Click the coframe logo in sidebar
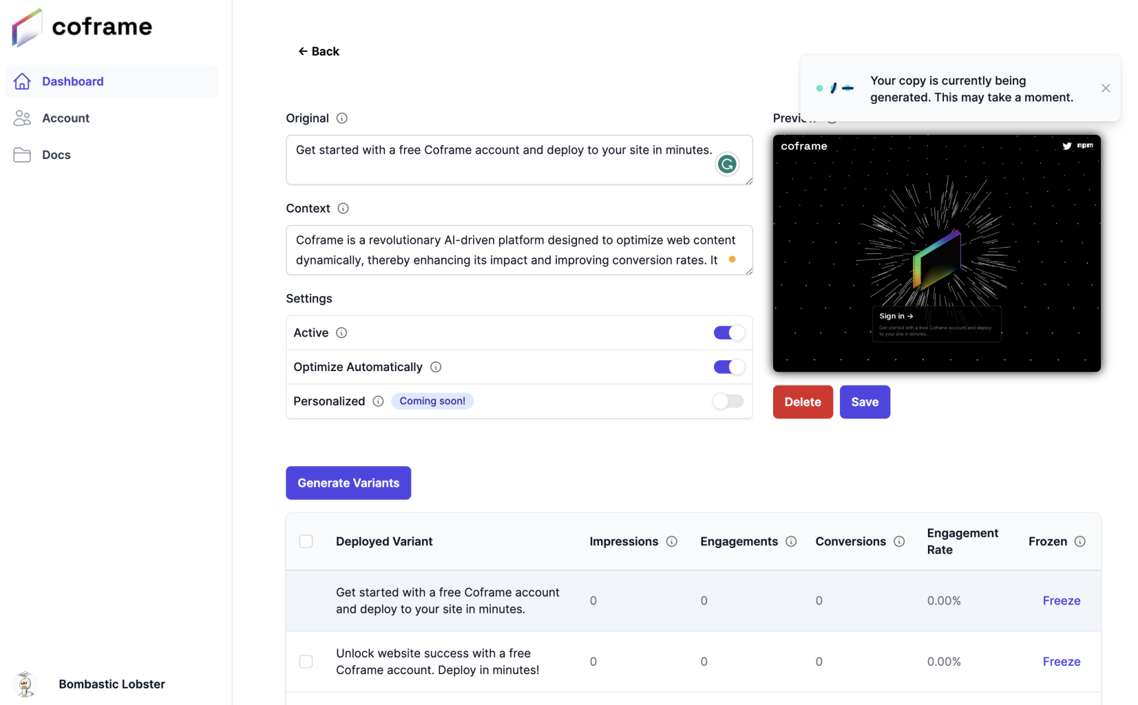Viewport: 1138px width, 705px height. (82, 28)
